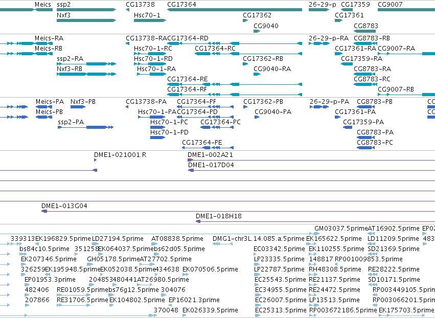Image resolution: width=435 pixels, height=318 pixels.
Task: Select the Meics-PA protein feature
Action: pos(44,107)
